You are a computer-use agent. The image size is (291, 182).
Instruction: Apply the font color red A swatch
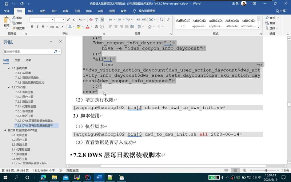tap(88, 27)
